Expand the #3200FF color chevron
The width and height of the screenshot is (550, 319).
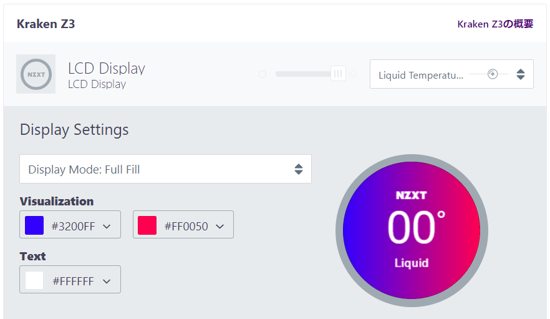click(x=107, y=227)
